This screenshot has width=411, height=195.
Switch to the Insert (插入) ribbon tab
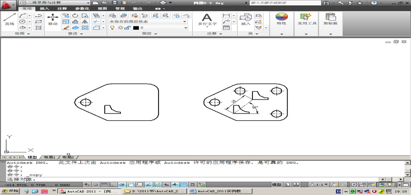click(x=44, y=9)
